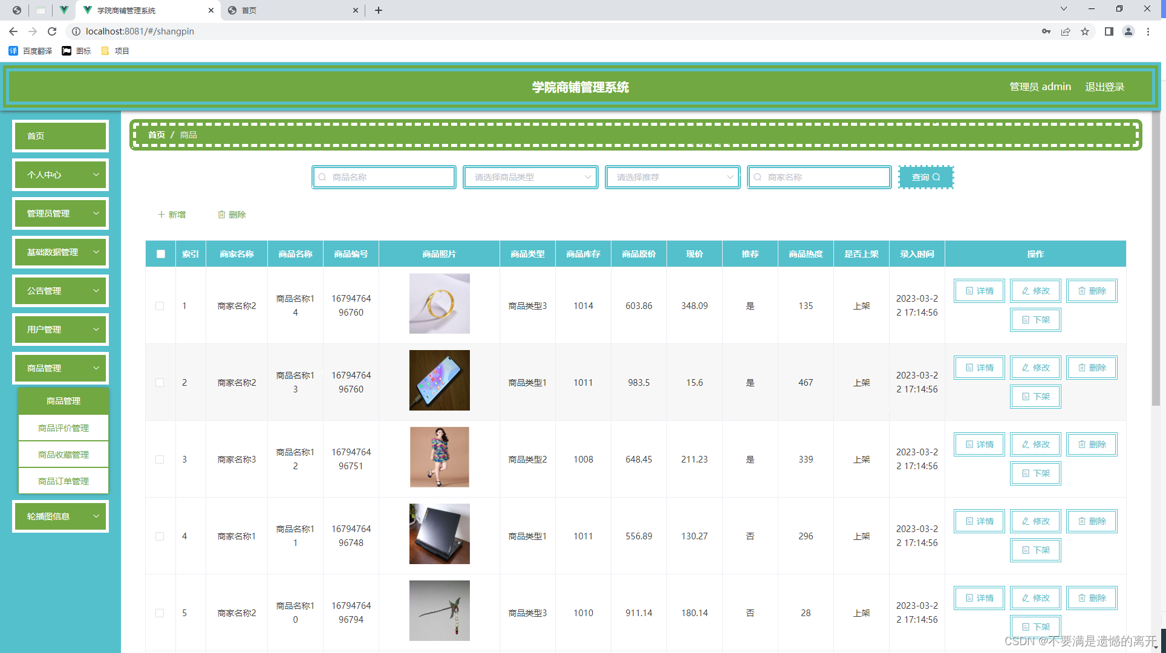Check the checkbox for row 1
This screenshot has height=653, width=1166.
pos(160,306)
